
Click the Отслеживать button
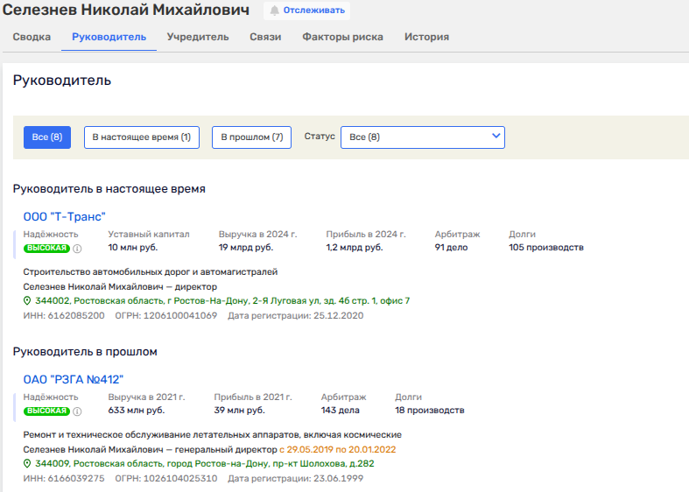[306, 11]
